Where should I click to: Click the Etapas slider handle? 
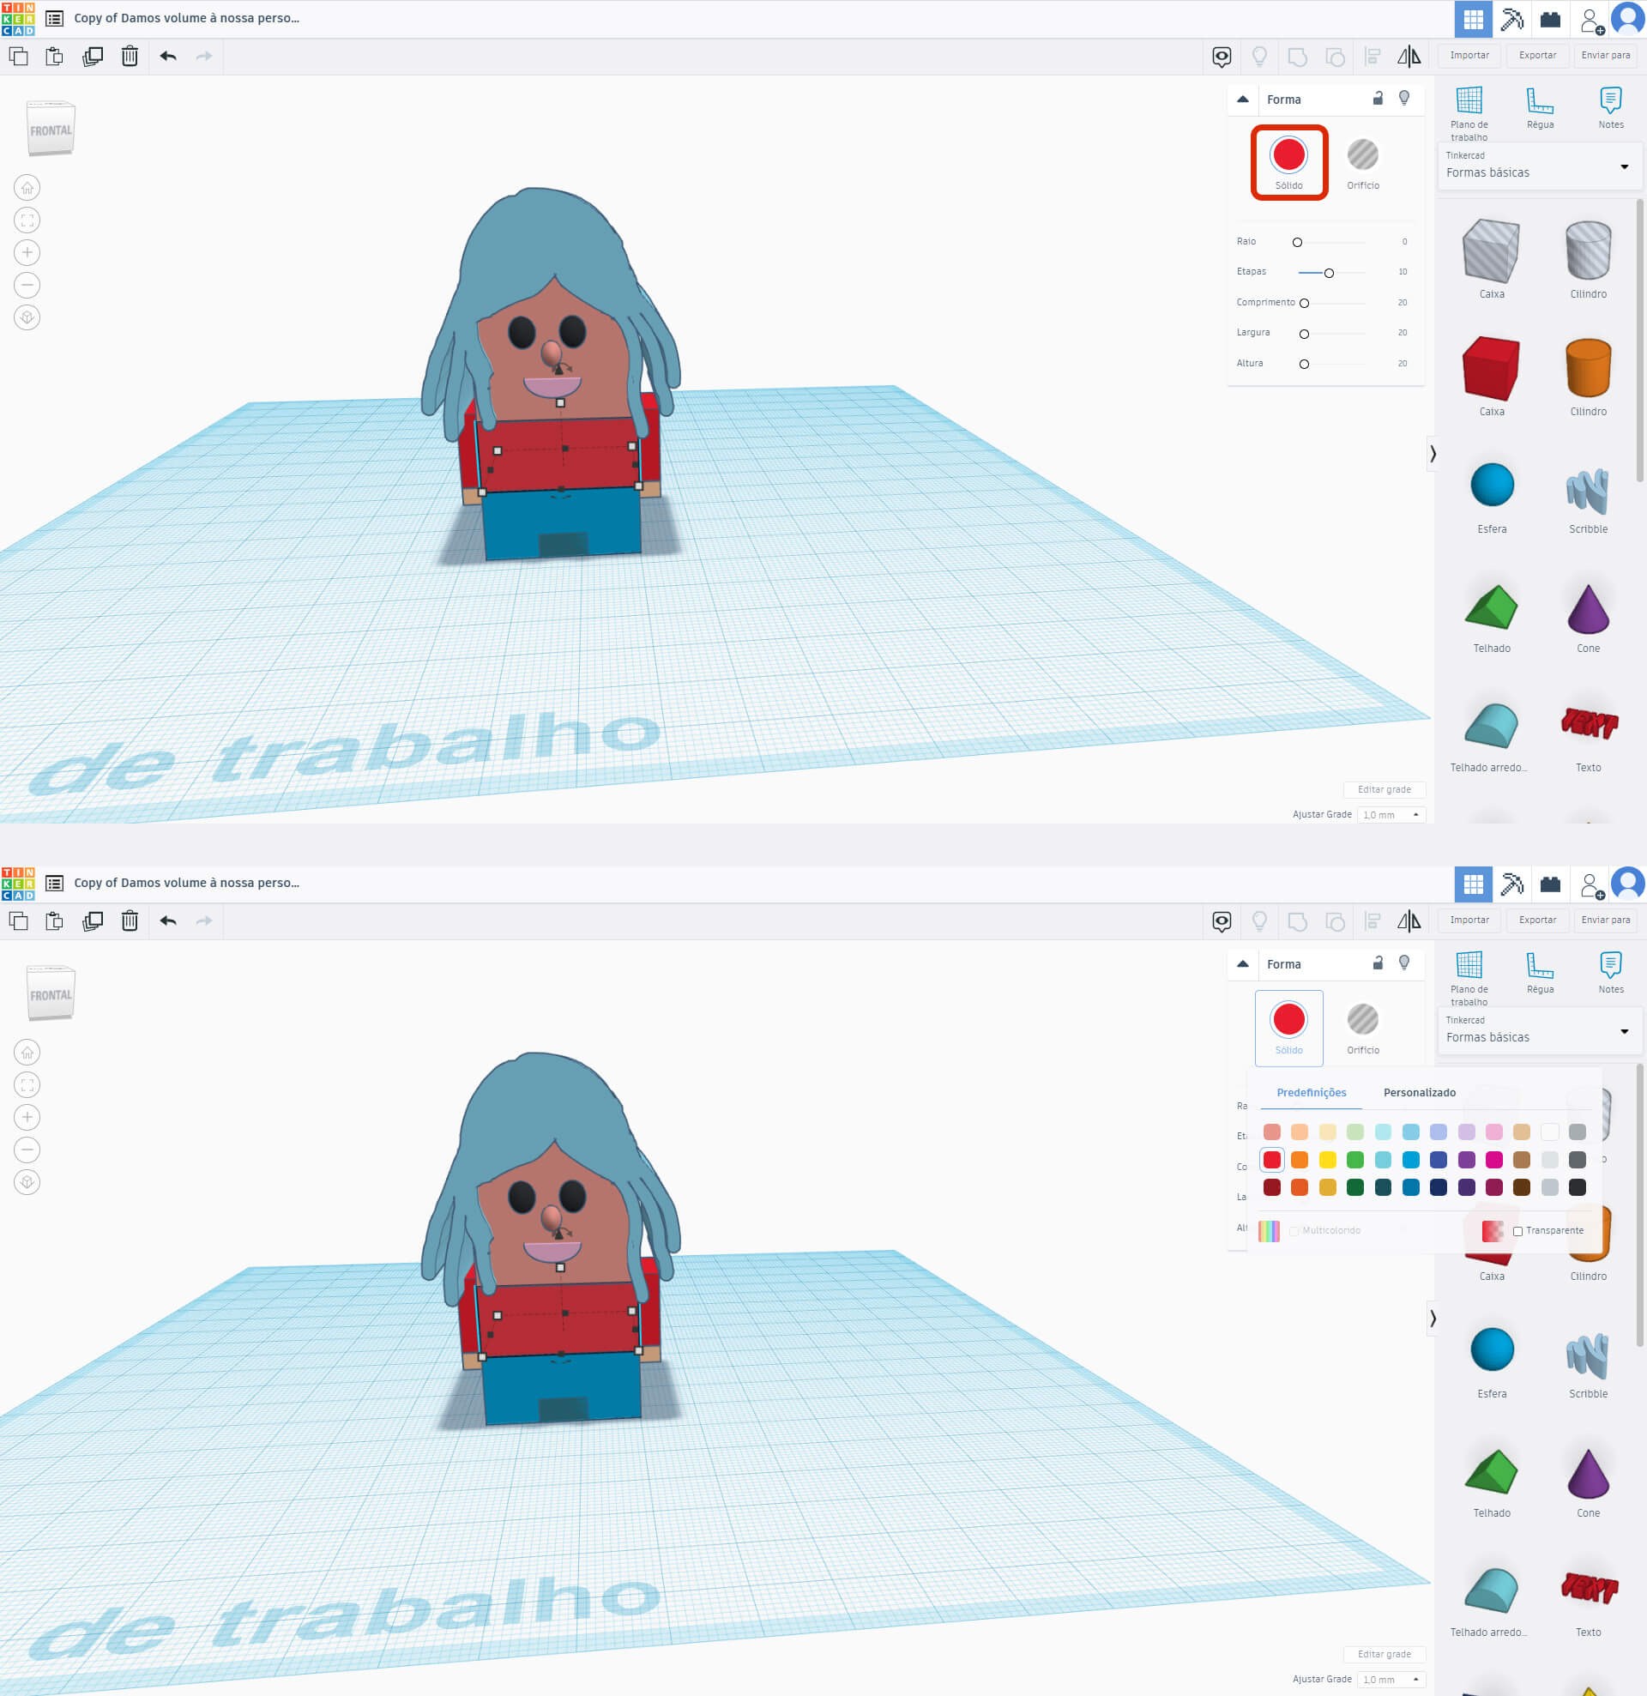[1330, 273]
